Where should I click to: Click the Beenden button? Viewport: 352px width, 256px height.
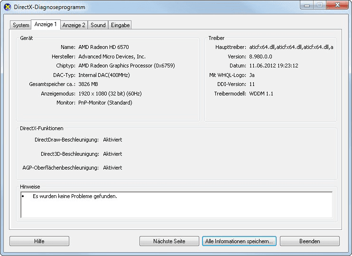[310, 241]
